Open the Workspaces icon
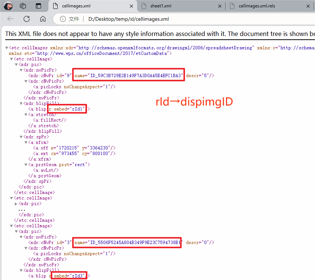This screenshot has width=315, height=280. pyautogui.click(x=23, y=6)
